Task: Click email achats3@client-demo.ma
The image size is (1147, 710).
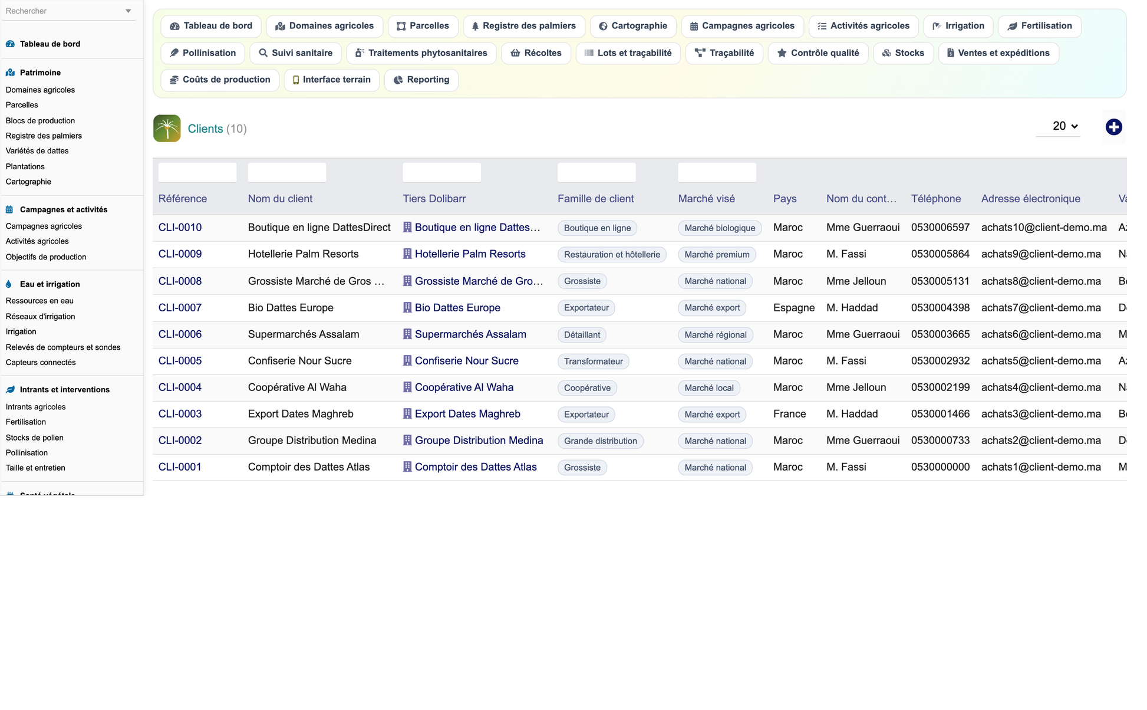Action: (x=1041, y=413)
